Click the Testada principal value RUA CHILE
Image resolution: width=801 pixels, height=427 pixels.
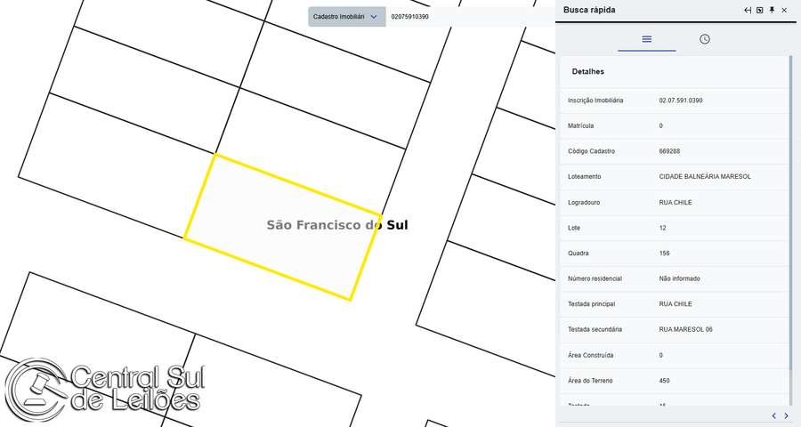tap(676, 304)
